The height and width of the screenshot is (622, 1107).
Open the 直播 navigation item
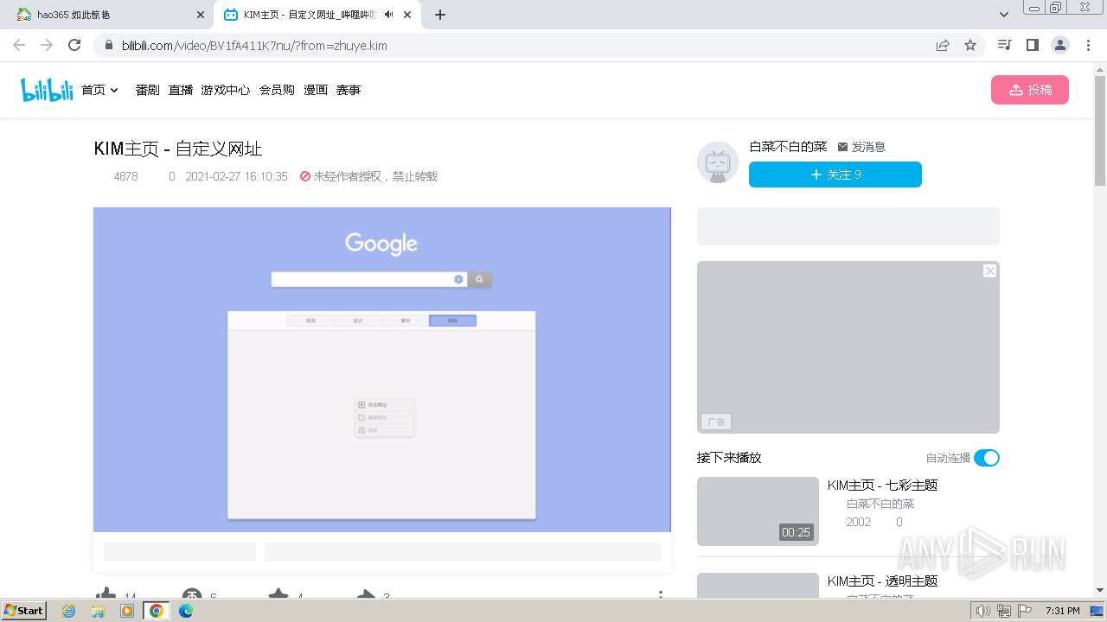pyautogui.click(x=180, y=90)
